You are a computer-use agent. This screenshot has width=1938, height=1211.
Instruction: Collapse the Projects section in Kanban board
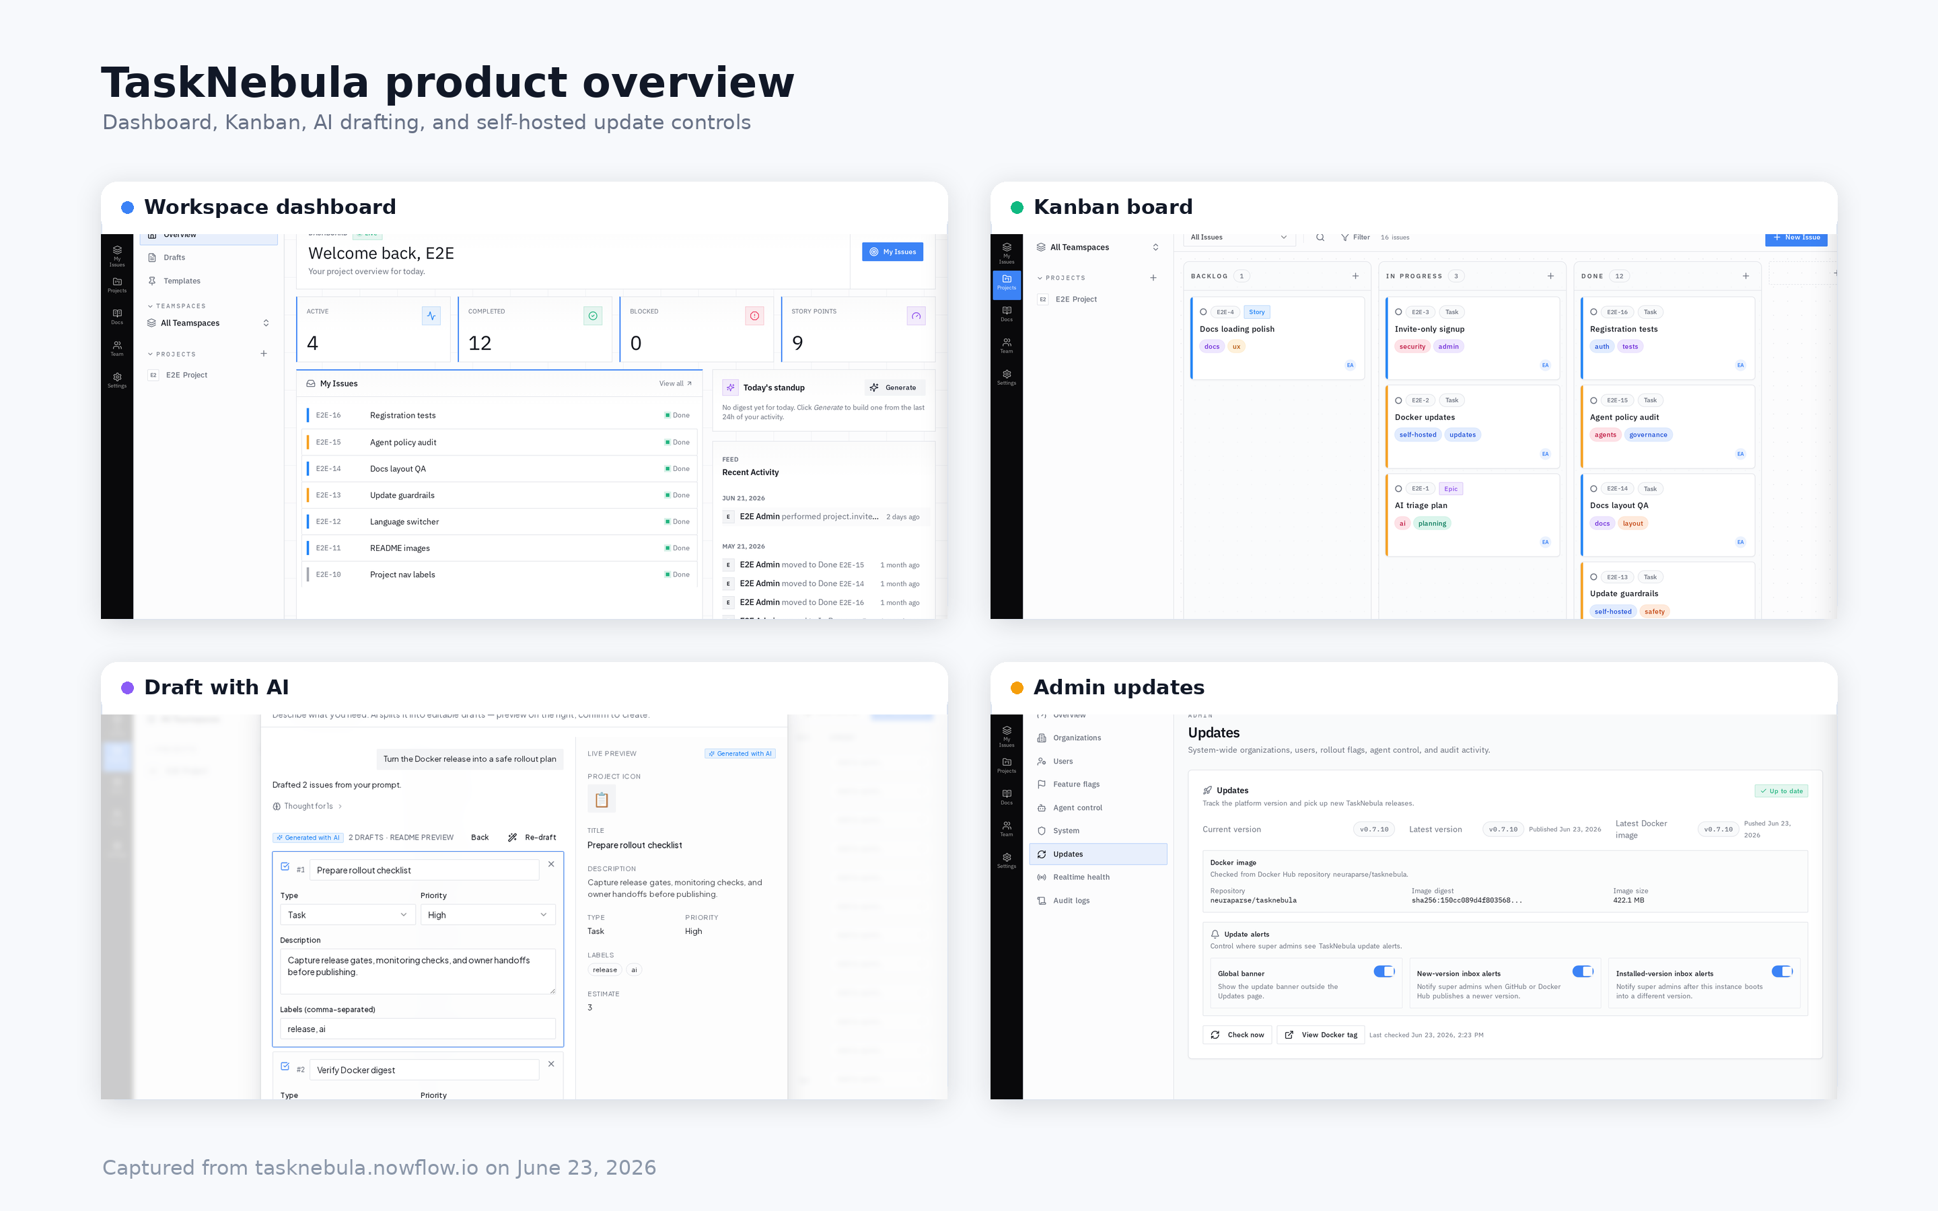(1040, 278)
